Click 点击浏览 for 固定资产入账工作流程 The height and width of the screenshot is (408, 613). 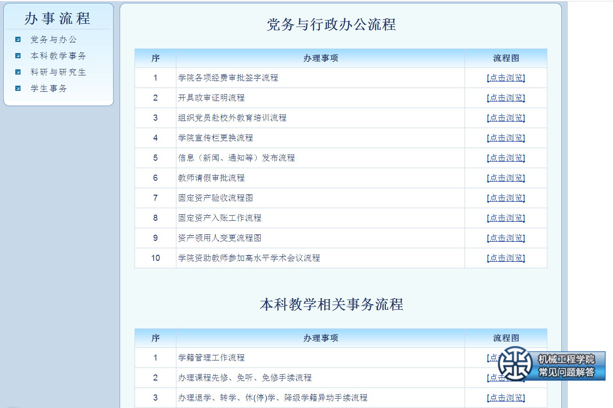[505, 218]
